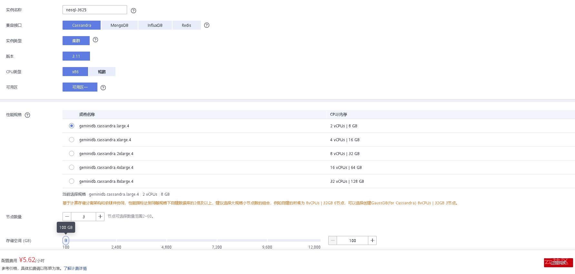Select version 3.11
575x274 pixels.
(x=76, y=56)
